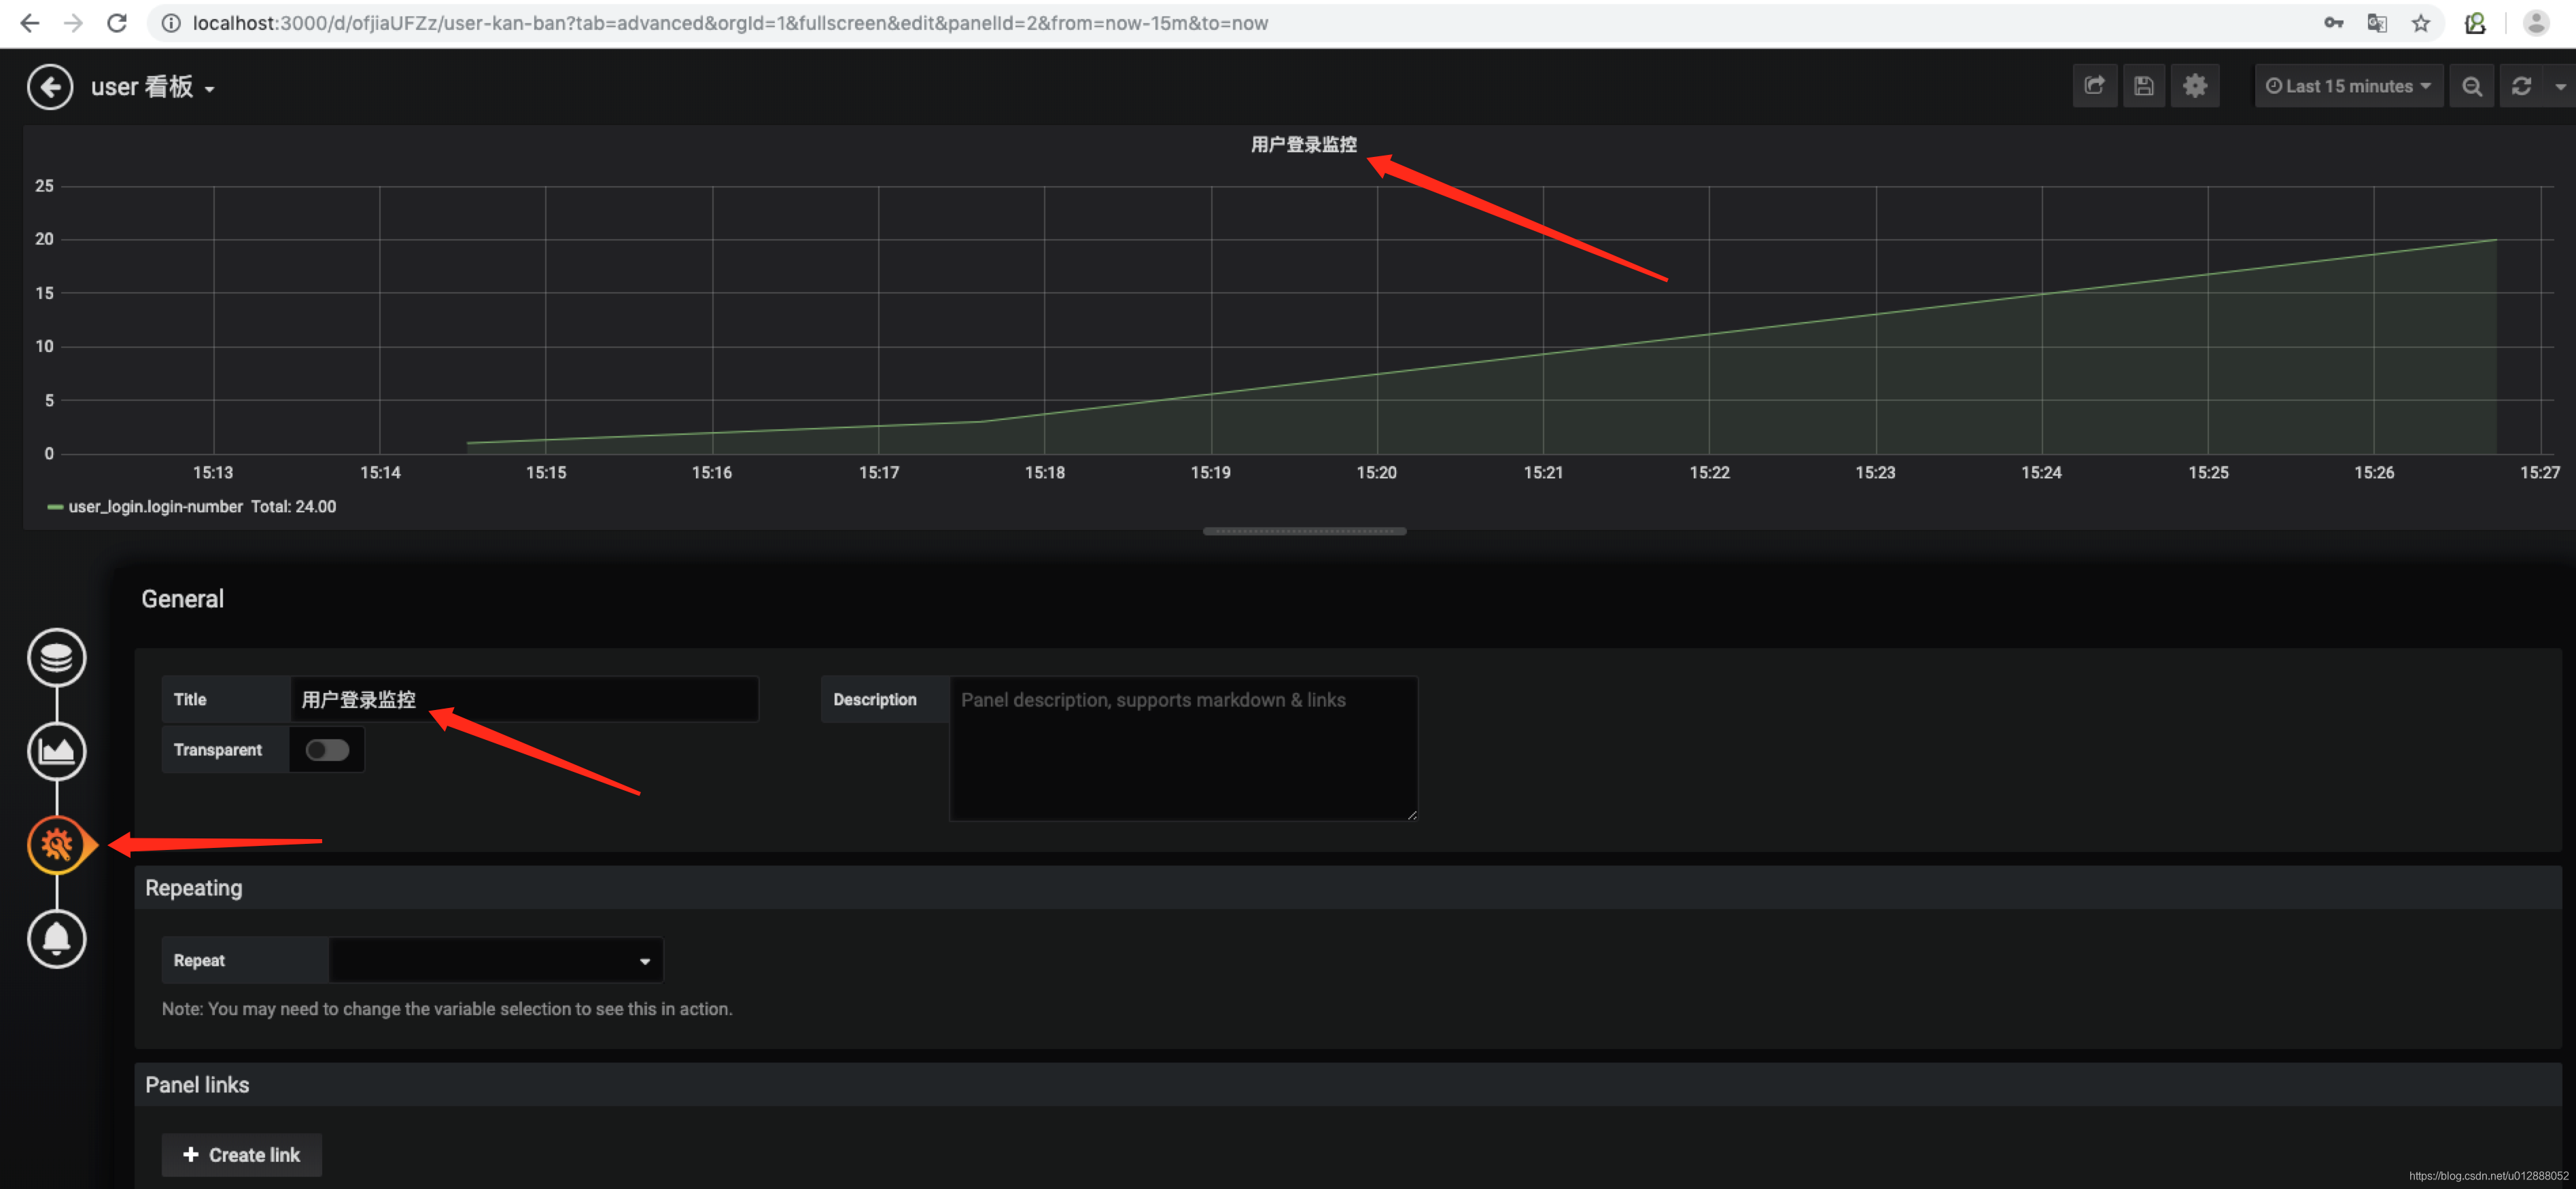Screen dimensions: 2576x1189
Task: Open the refresh interval dropdown arrow
Action: click(2560, 86)
